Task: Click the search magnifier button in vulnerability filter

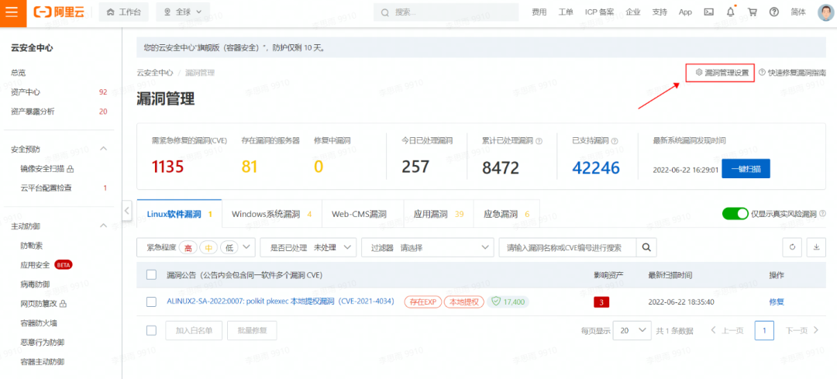Action: [646, 247]
